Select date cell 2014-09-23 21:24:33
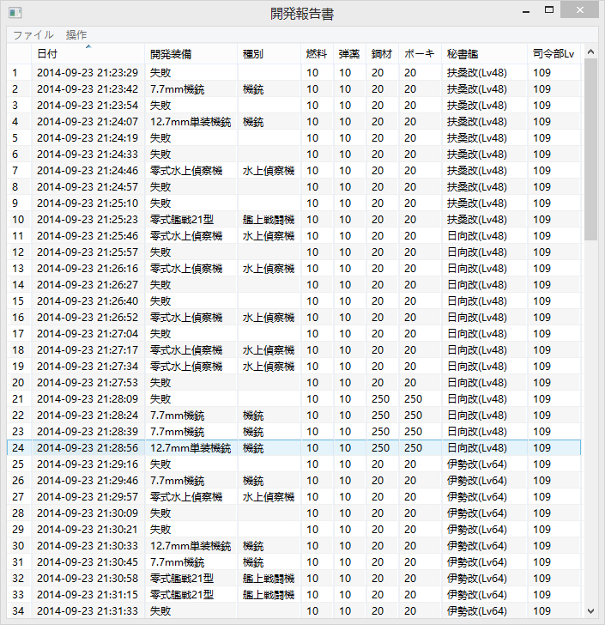 (88, 155)
